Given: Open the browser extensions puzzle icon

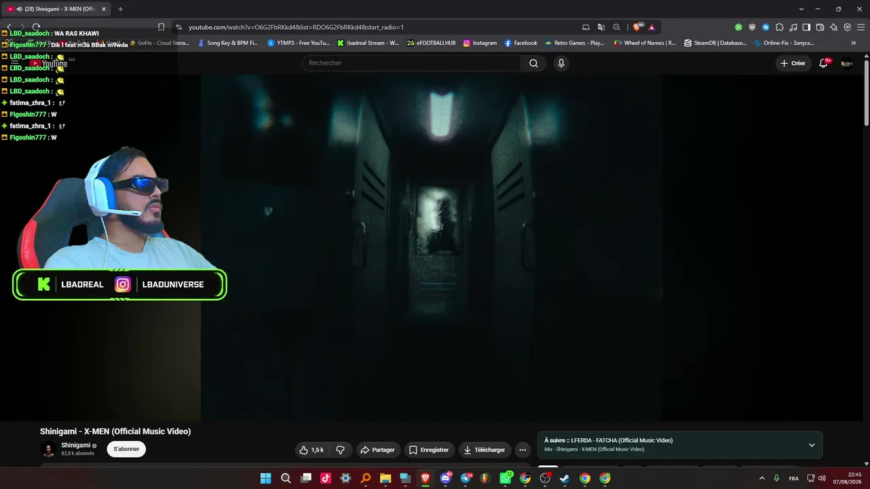Looking at the screenshot, I should (780, 27).
